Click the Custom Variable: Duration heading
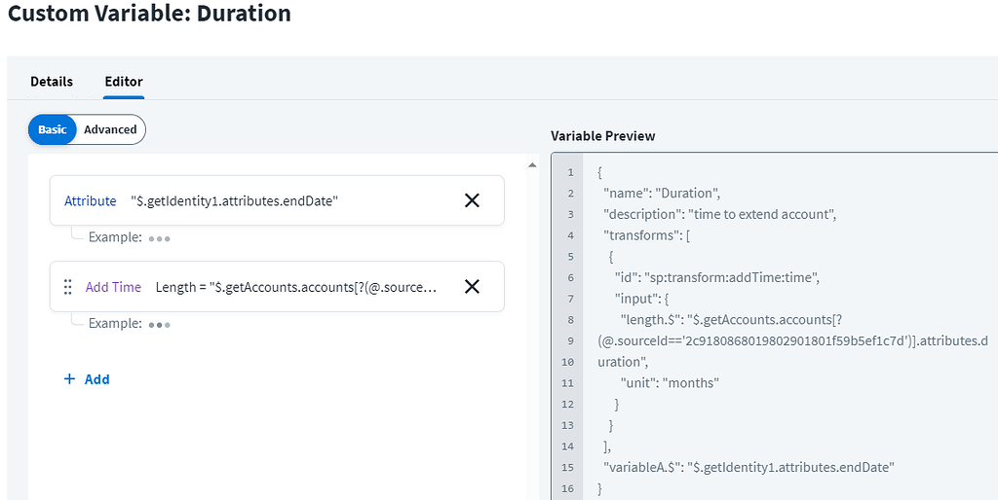Screen dimensions: 998x500 [149, 15]
